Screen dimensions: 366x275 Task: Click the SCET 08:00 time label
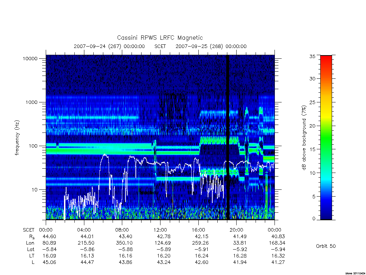click(122, 230)
